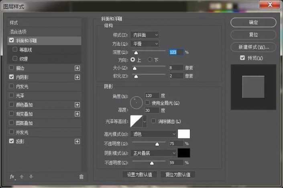Image resolution: width=283 pixels, height=188 pixels.
Task: Click the move effect up arrow
Action: click(22, 176)
